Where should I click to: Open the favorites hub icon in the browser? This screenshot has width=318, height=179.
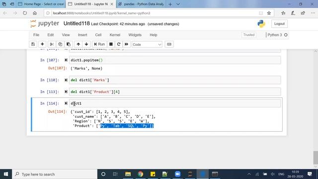click(x=283, y=13)
